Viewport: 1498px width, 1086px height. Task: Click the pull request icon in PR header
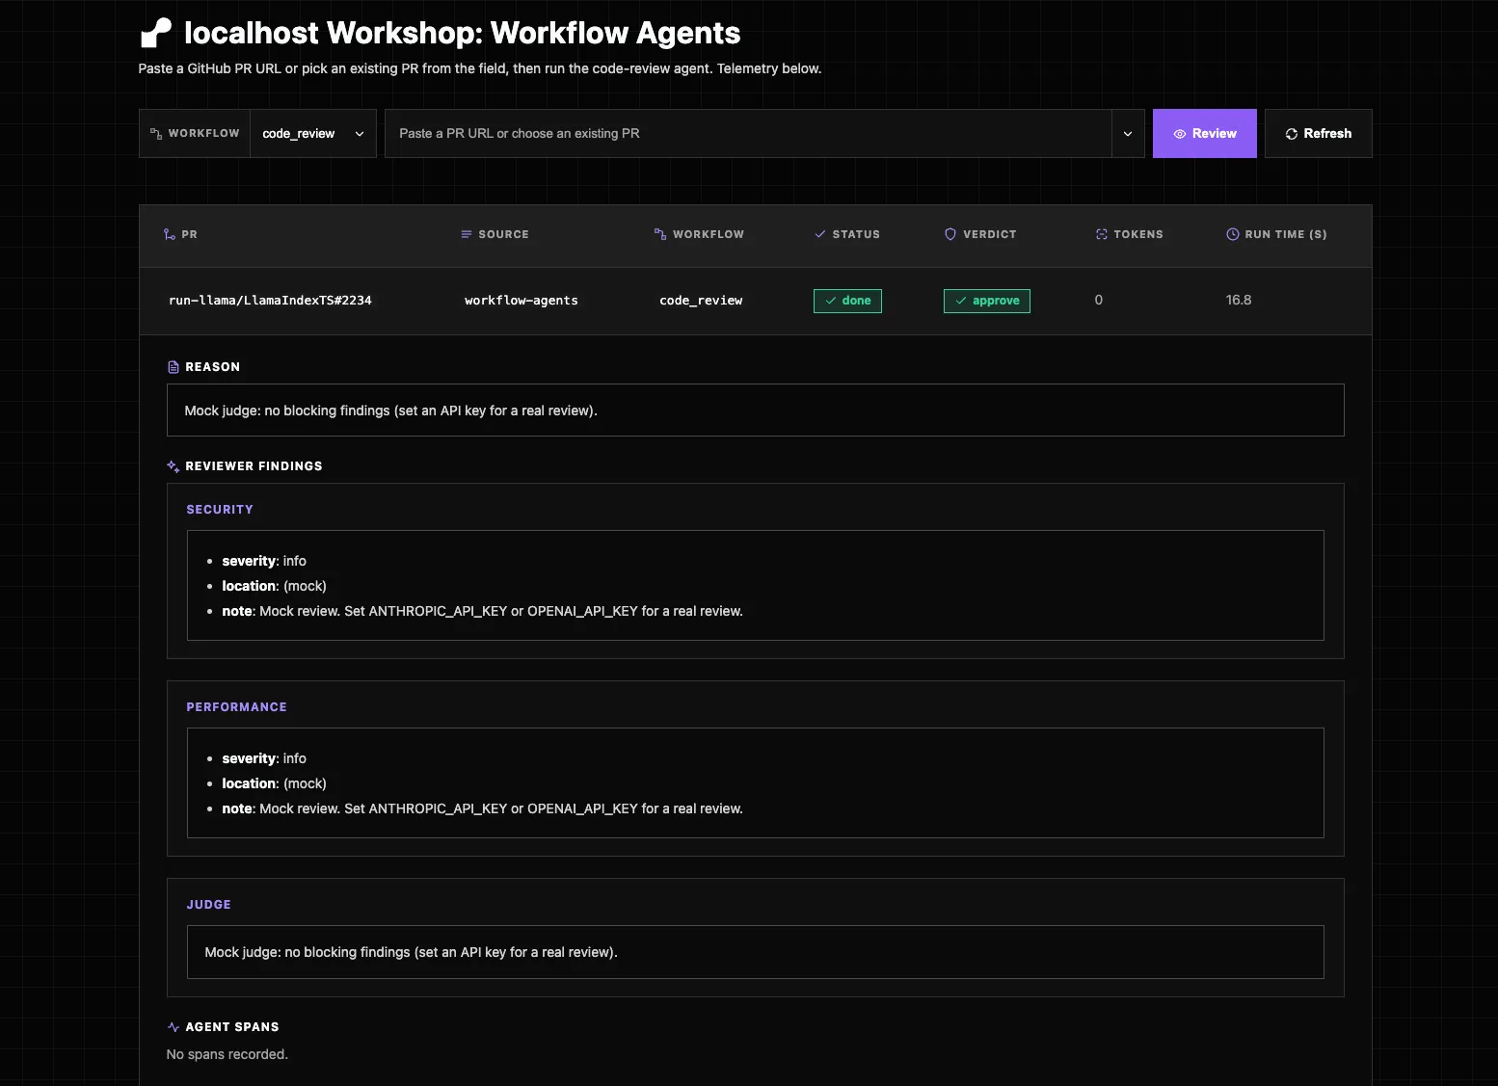coord(170,234)
